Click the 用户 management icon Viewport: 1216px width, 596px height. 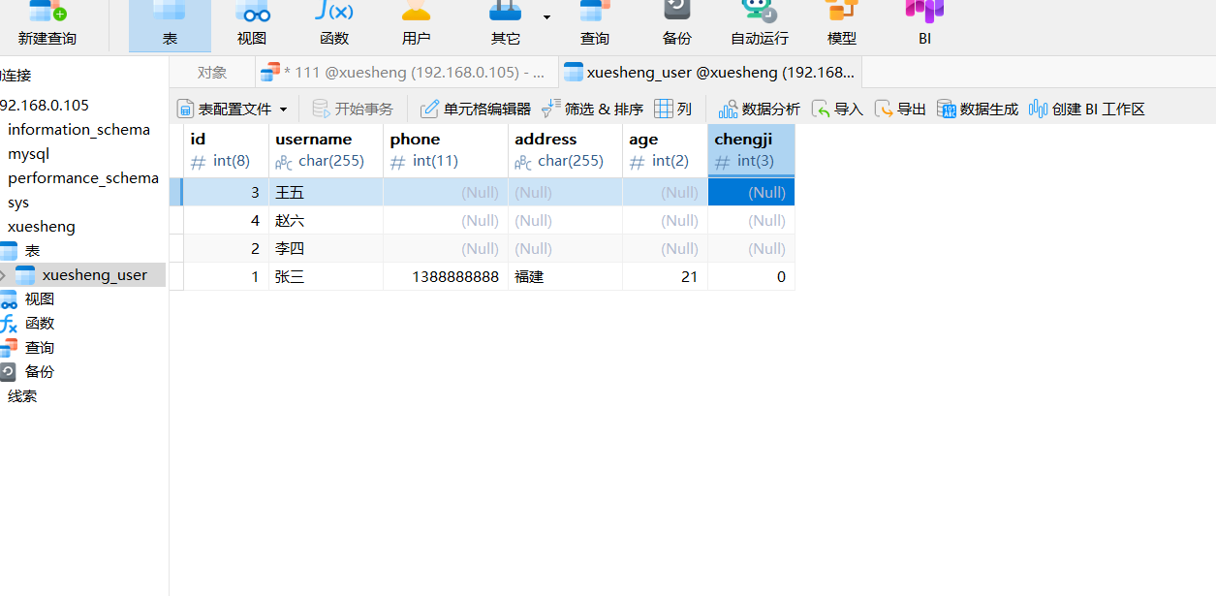pyautogui.click(x=416, y=24)
